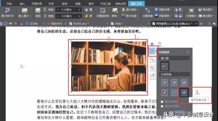Increase 高度 value with plus button
This screenshot has width=218, height=121.
coord(80,9)
